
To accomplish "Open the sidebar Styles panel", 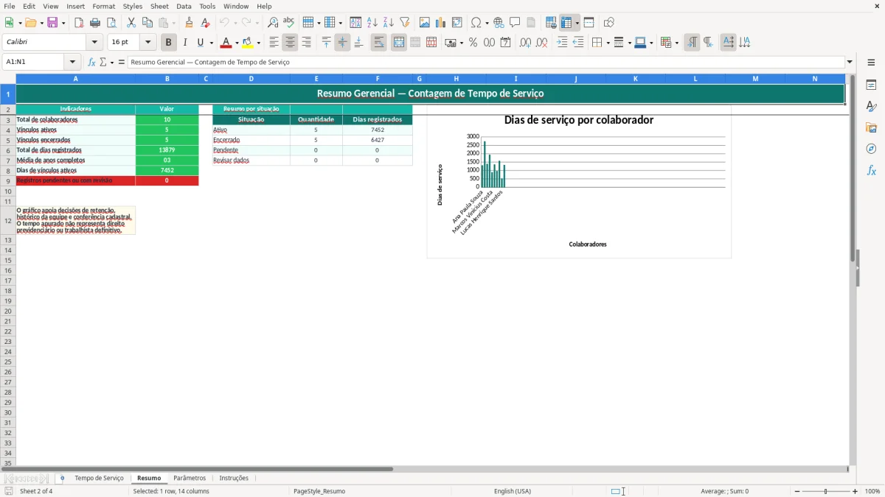I will (x=871, y=107).
